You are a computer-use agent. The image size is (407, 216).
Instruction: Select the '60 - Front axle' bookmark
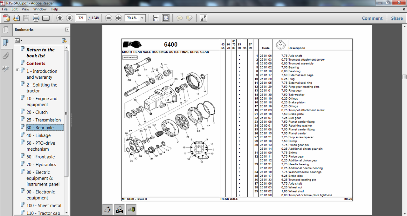tap(40, 157)
